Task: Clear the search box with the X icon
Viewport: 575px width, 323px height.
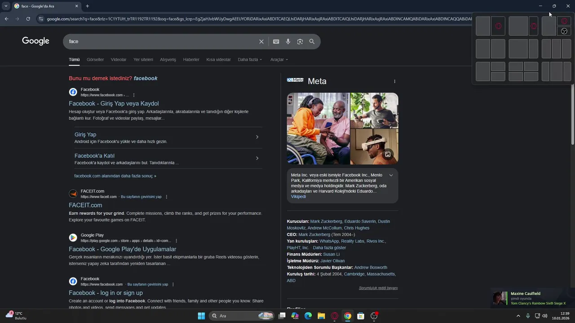Action: (261, 41)
